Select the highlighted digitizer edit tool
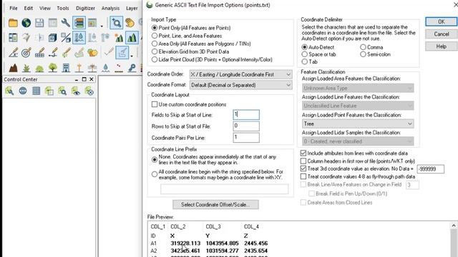Image resolution: width=458 pixels, height=257 pixels. pyautogui.click(x=122, y=53)
